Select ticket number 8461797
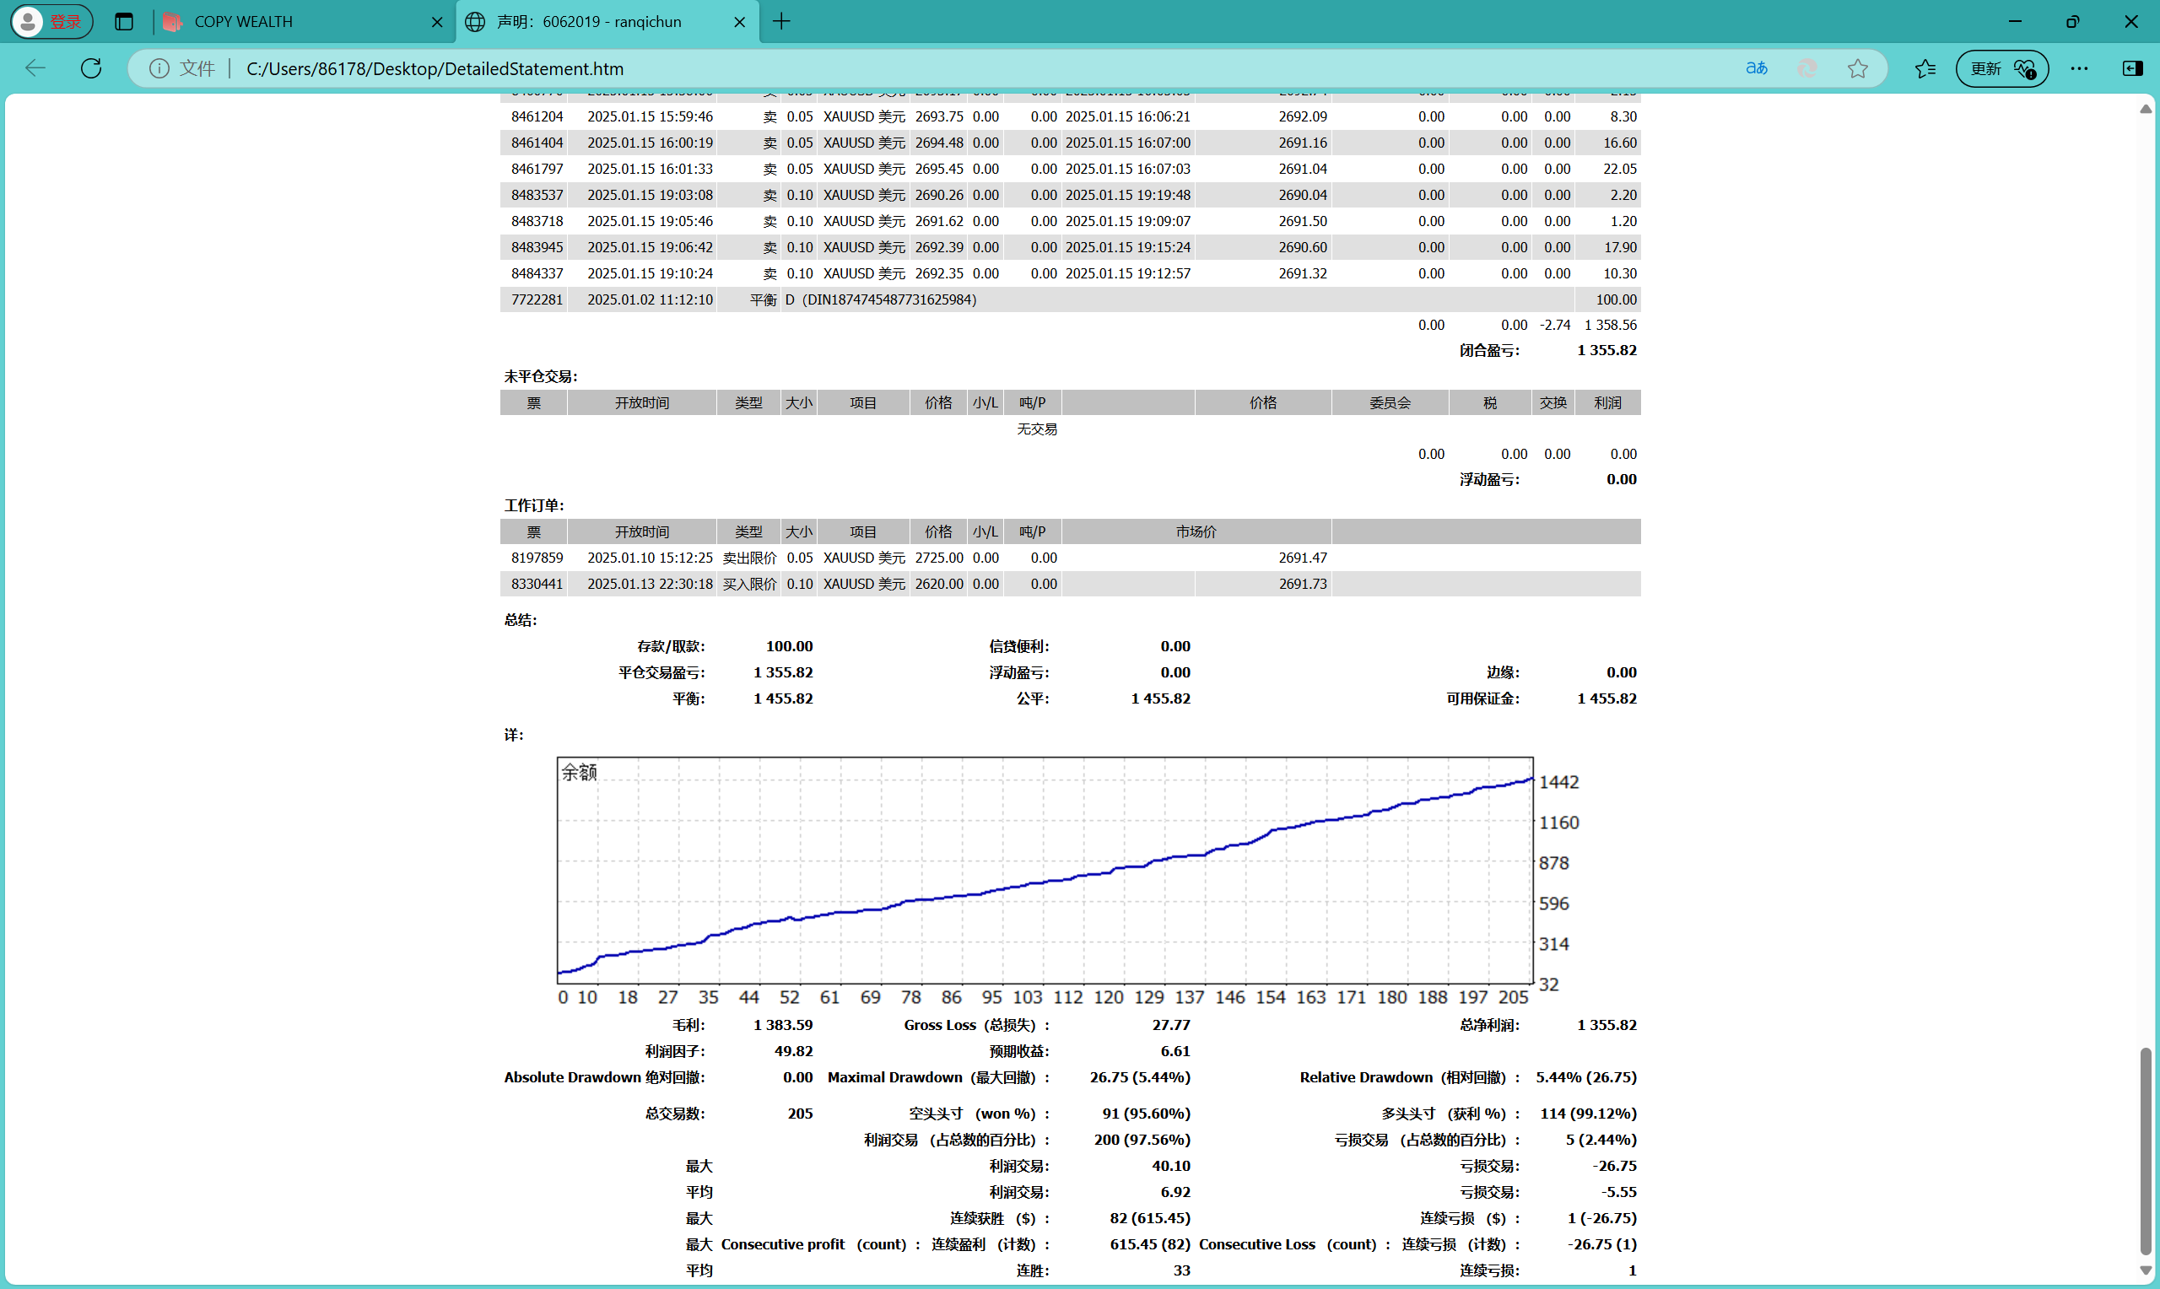 coord(537,169)
